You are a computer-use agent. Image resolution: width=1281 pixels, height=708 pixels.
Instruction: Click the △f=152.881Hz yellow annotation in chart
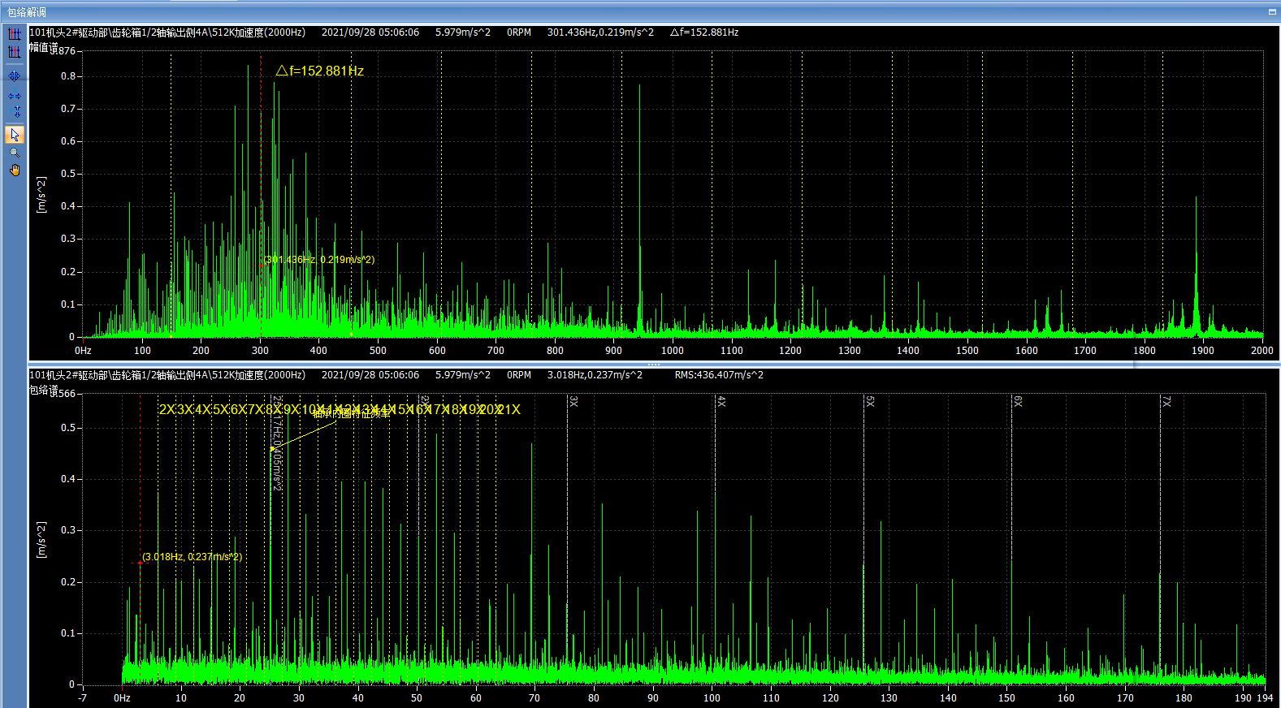(319, 71)
